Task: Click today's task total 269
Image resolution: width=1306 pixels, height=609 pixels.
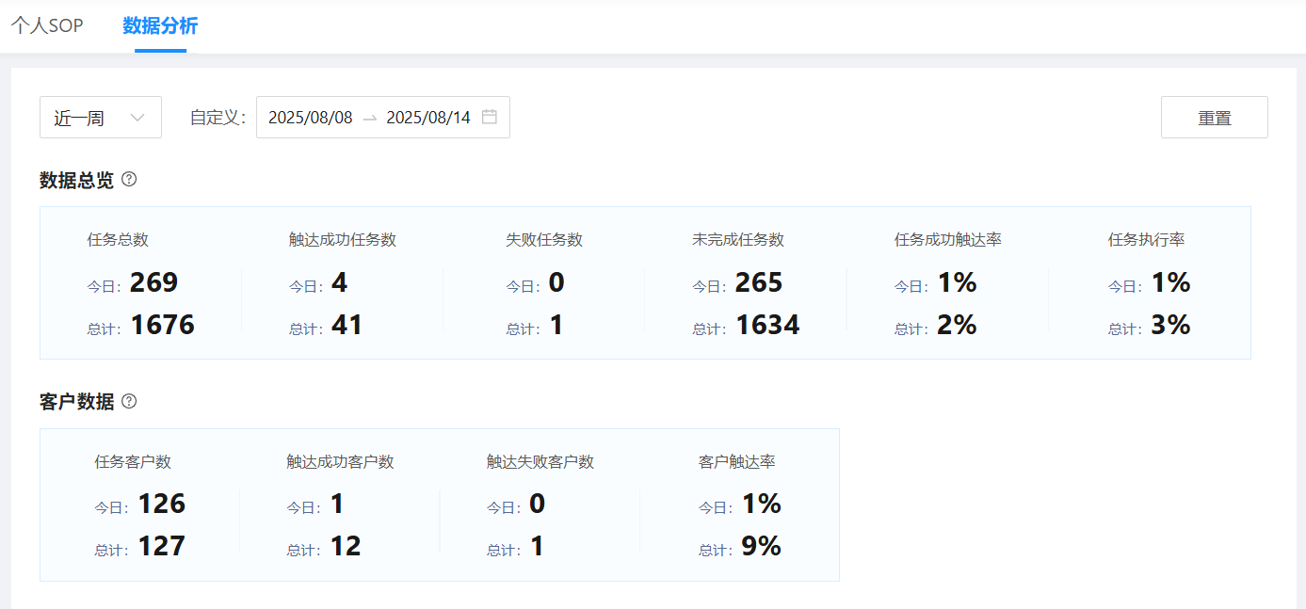Action: (x=154, y=282)
